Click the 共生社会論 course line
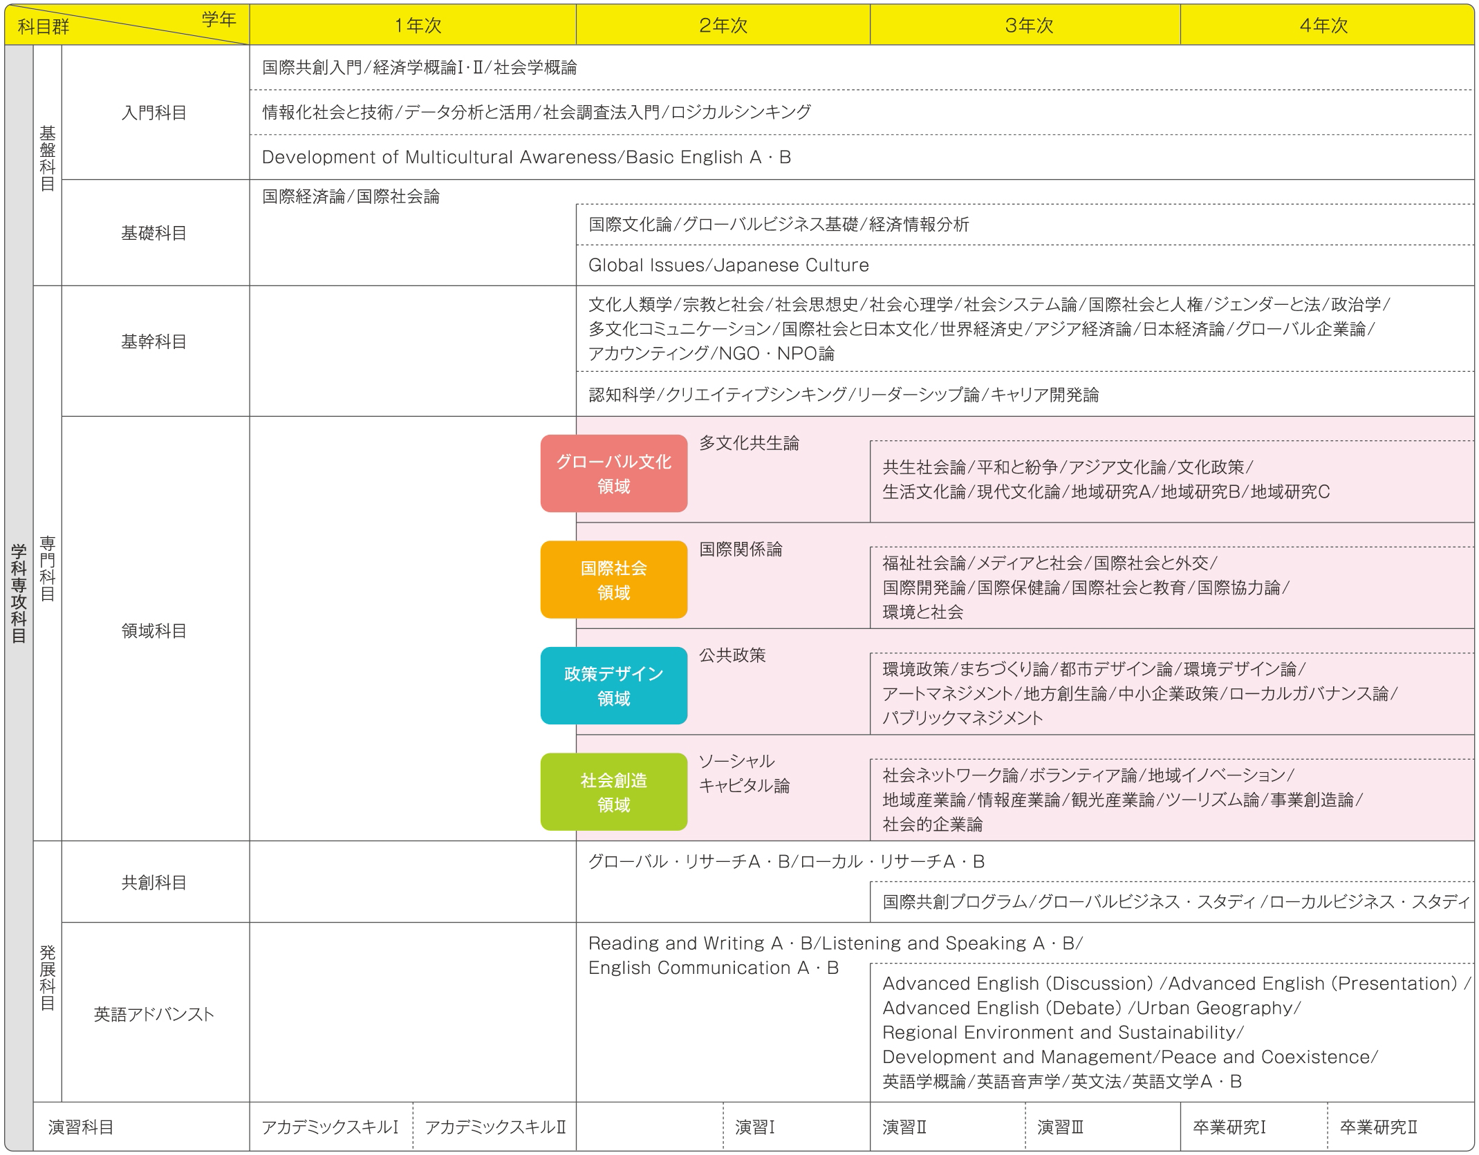 coord(1068,467)
